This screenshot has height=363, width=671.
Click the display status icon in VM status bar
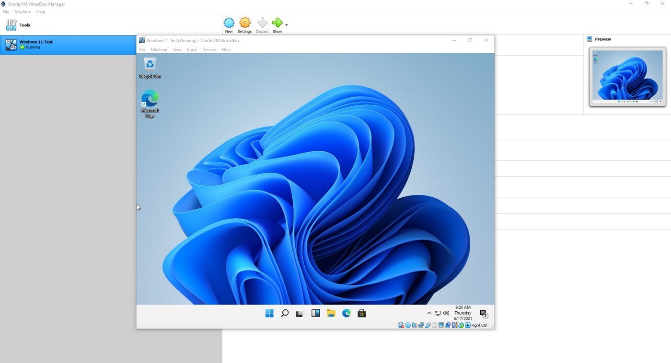[441, 325]
